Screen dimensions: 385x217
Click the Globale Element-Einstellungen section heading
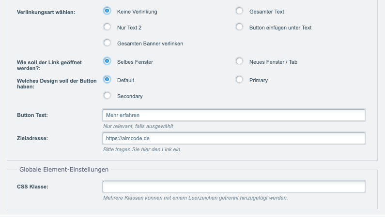64,170
